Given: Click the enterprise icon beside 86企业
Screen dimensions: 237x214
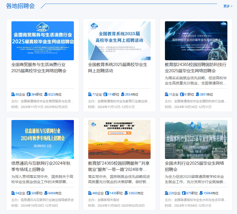Looking at the screenshot, I should tap(13, 94).
